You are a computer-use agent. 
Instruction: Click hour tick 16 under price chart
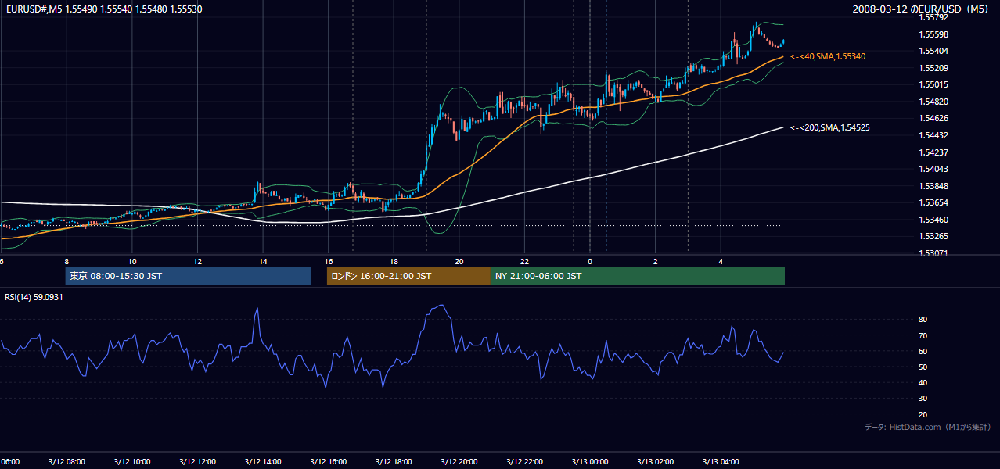coord(329,262)
